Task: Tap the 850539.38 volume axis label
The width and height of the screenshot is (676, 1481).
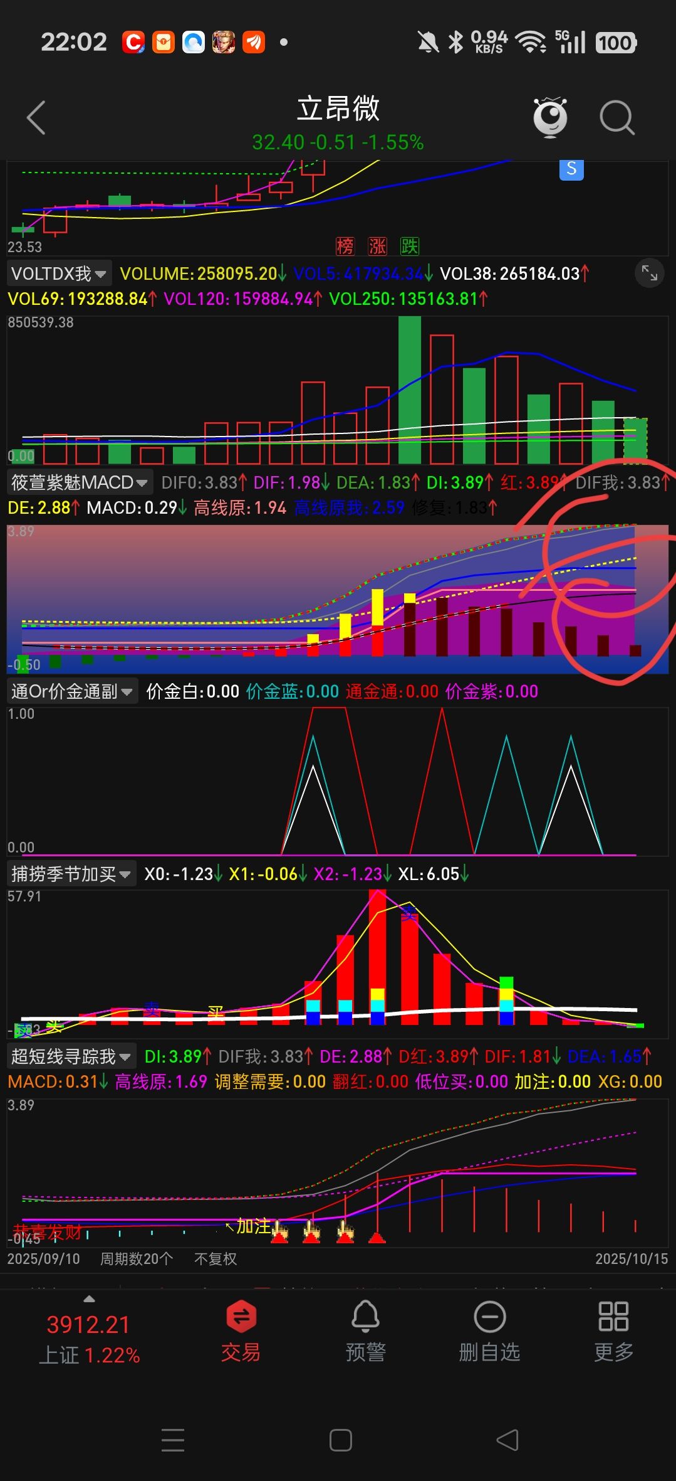Action: (41, 322)
